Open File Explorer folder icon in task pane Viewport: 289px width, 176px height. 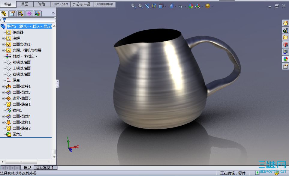click(285, 37)
